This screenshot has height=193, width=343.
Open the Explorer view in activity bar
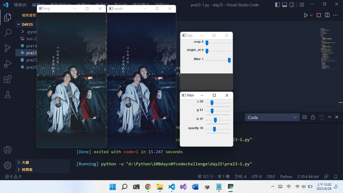[x=8, y=17]
